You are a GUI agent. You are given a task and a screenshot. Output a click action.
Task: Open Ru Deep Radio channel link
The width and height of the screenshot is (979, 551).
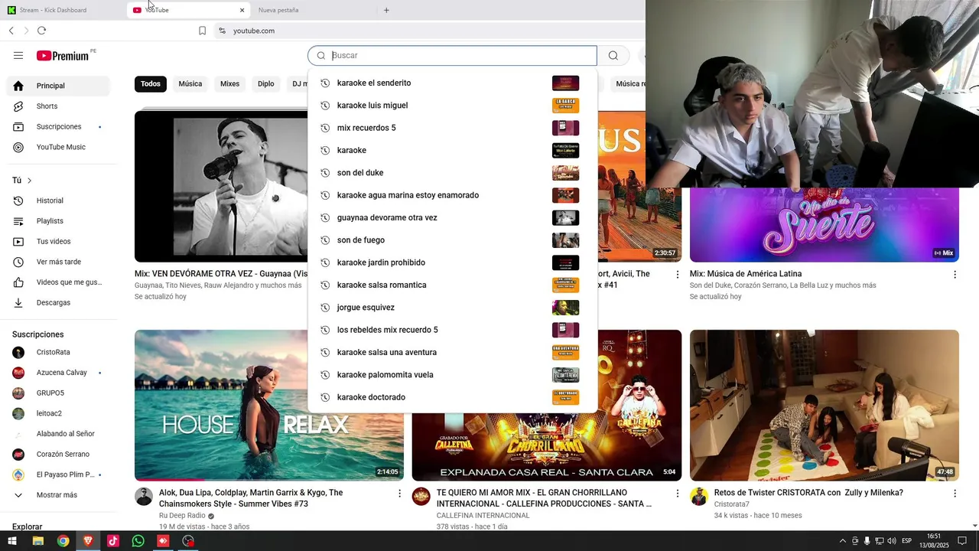tap(182, 516)
